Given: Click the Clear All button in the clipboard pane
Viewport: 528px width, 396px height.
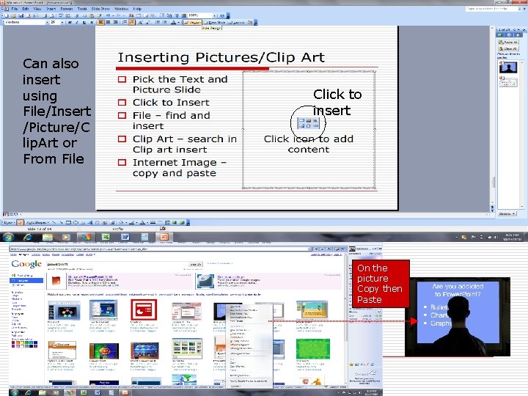Looking at the screenshot, I should tap(507, 49).
